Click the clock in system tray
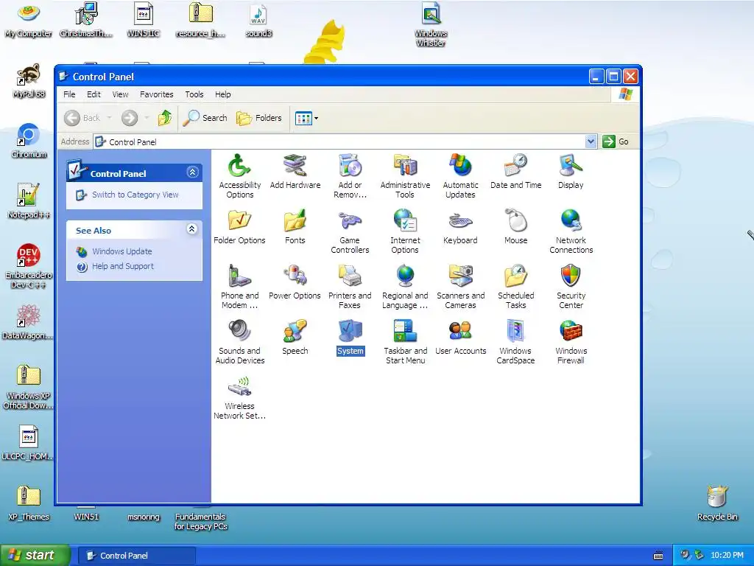This screenshot has height=566, width=754. tap(727, 555)
